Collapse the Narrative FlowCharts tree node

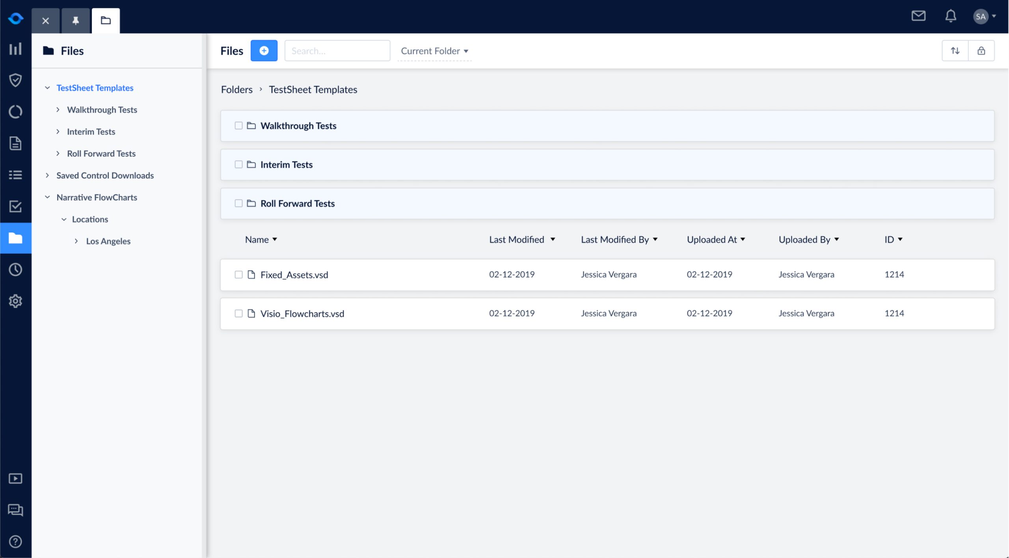47,197
